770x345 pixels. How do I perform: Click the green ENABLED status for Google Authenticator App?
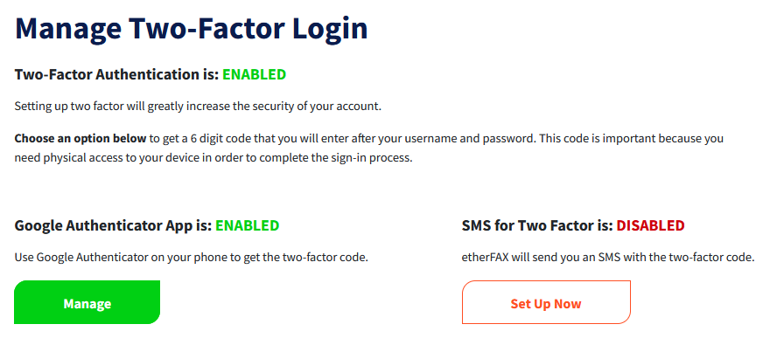pos(248,225)
